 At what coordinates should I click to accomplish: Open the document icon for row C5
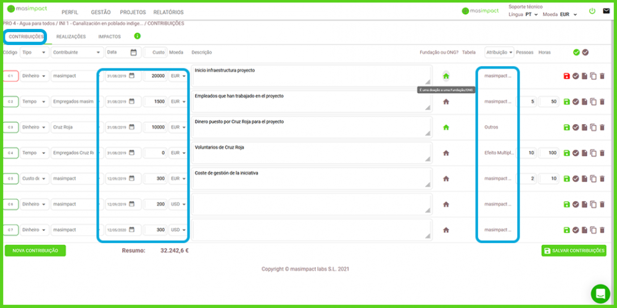(584, 178)
